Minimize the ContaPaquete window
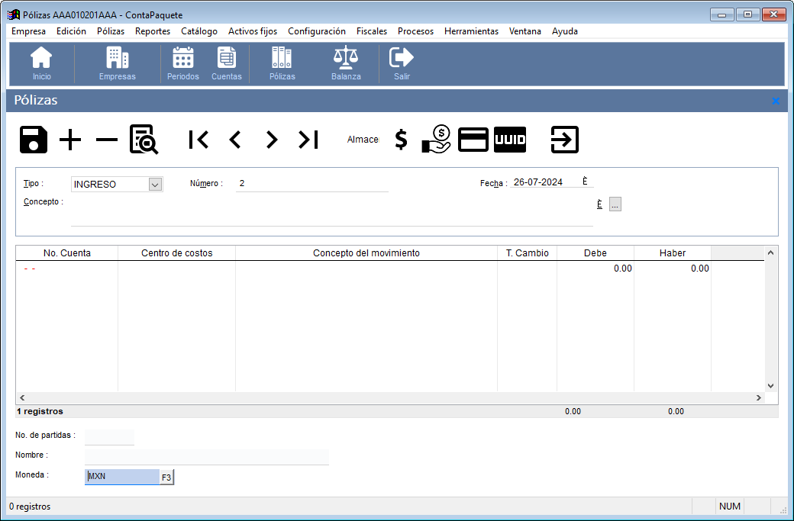The height and width of the screenshot is (521, 794). 721,14
